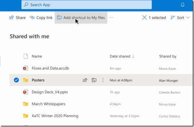The image size is (194, 127).
Task: Open XaTC Winter 2020 Planning folder
Action: tap(55, 116)
